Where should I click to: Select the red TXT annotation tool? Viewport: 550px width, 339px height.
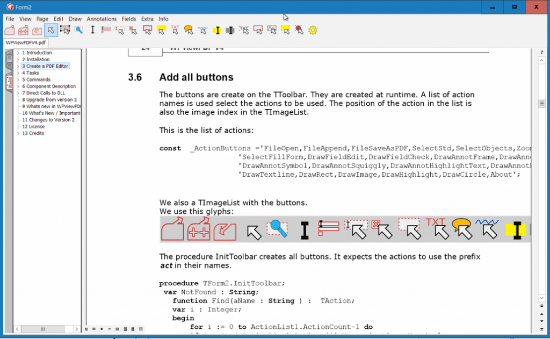(175, 30)
